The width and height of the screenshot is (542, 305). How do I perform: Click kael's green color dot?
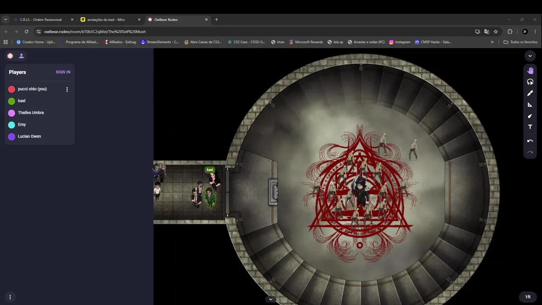click(x=11, y=101)
